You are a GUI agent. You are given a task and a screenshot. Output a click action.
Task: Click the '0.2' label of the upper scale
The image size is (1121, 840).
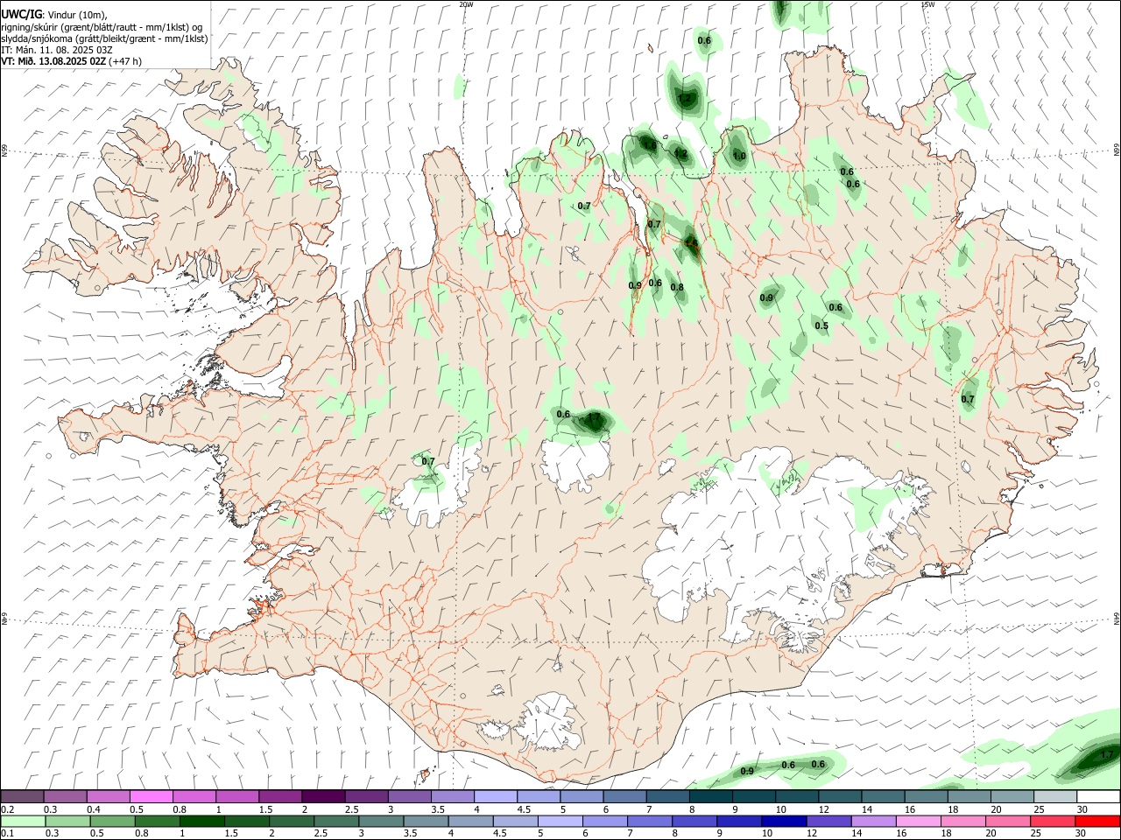tap(7, 809)
